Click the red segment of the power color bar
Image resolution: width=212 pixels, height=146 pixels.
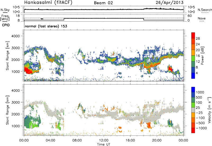pyautogui.click(x=193, y=35)
